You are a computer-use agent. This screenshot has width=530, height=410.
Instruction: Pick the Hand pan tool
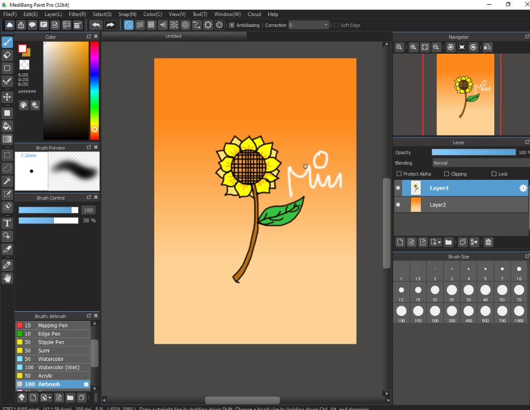click(7, 278)
